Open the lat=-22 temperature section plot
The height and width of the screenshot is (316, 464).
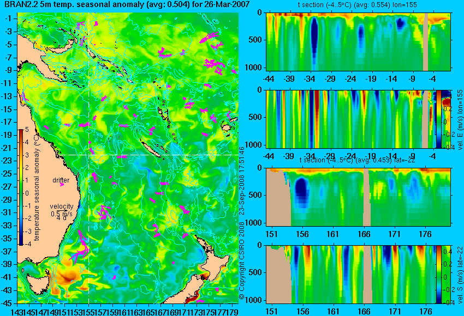[x=359, y=197]
